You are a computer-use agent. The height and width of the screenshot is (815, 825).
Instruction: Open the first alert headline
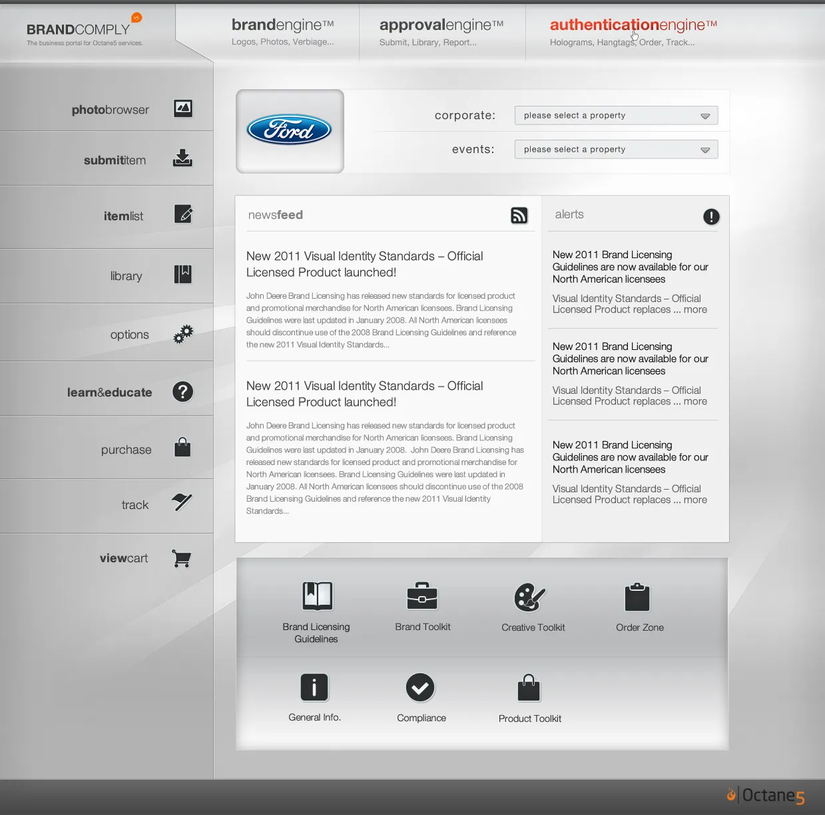click(x=630, y=267)
